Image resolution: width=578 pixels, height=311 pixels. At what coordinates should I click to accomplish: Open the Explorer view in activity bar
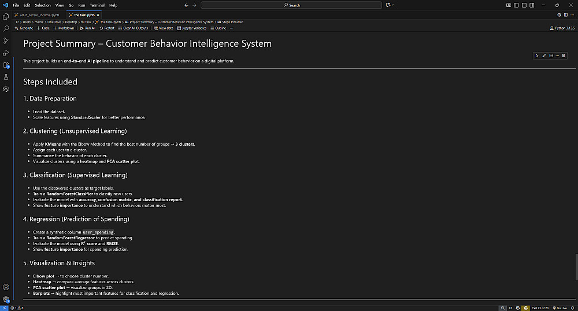(6, 16)
